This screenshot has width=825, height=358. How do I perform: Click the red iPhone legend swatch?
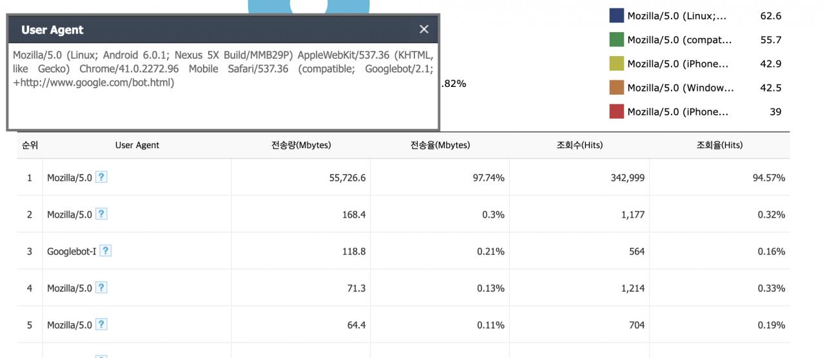click(x=616, y=111)
